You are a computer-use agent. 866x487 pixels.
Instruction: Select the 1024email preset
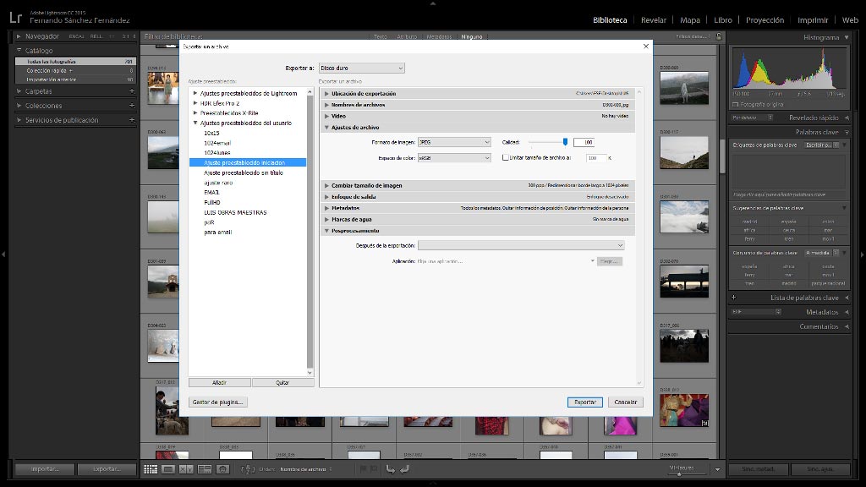pos(217,143)
